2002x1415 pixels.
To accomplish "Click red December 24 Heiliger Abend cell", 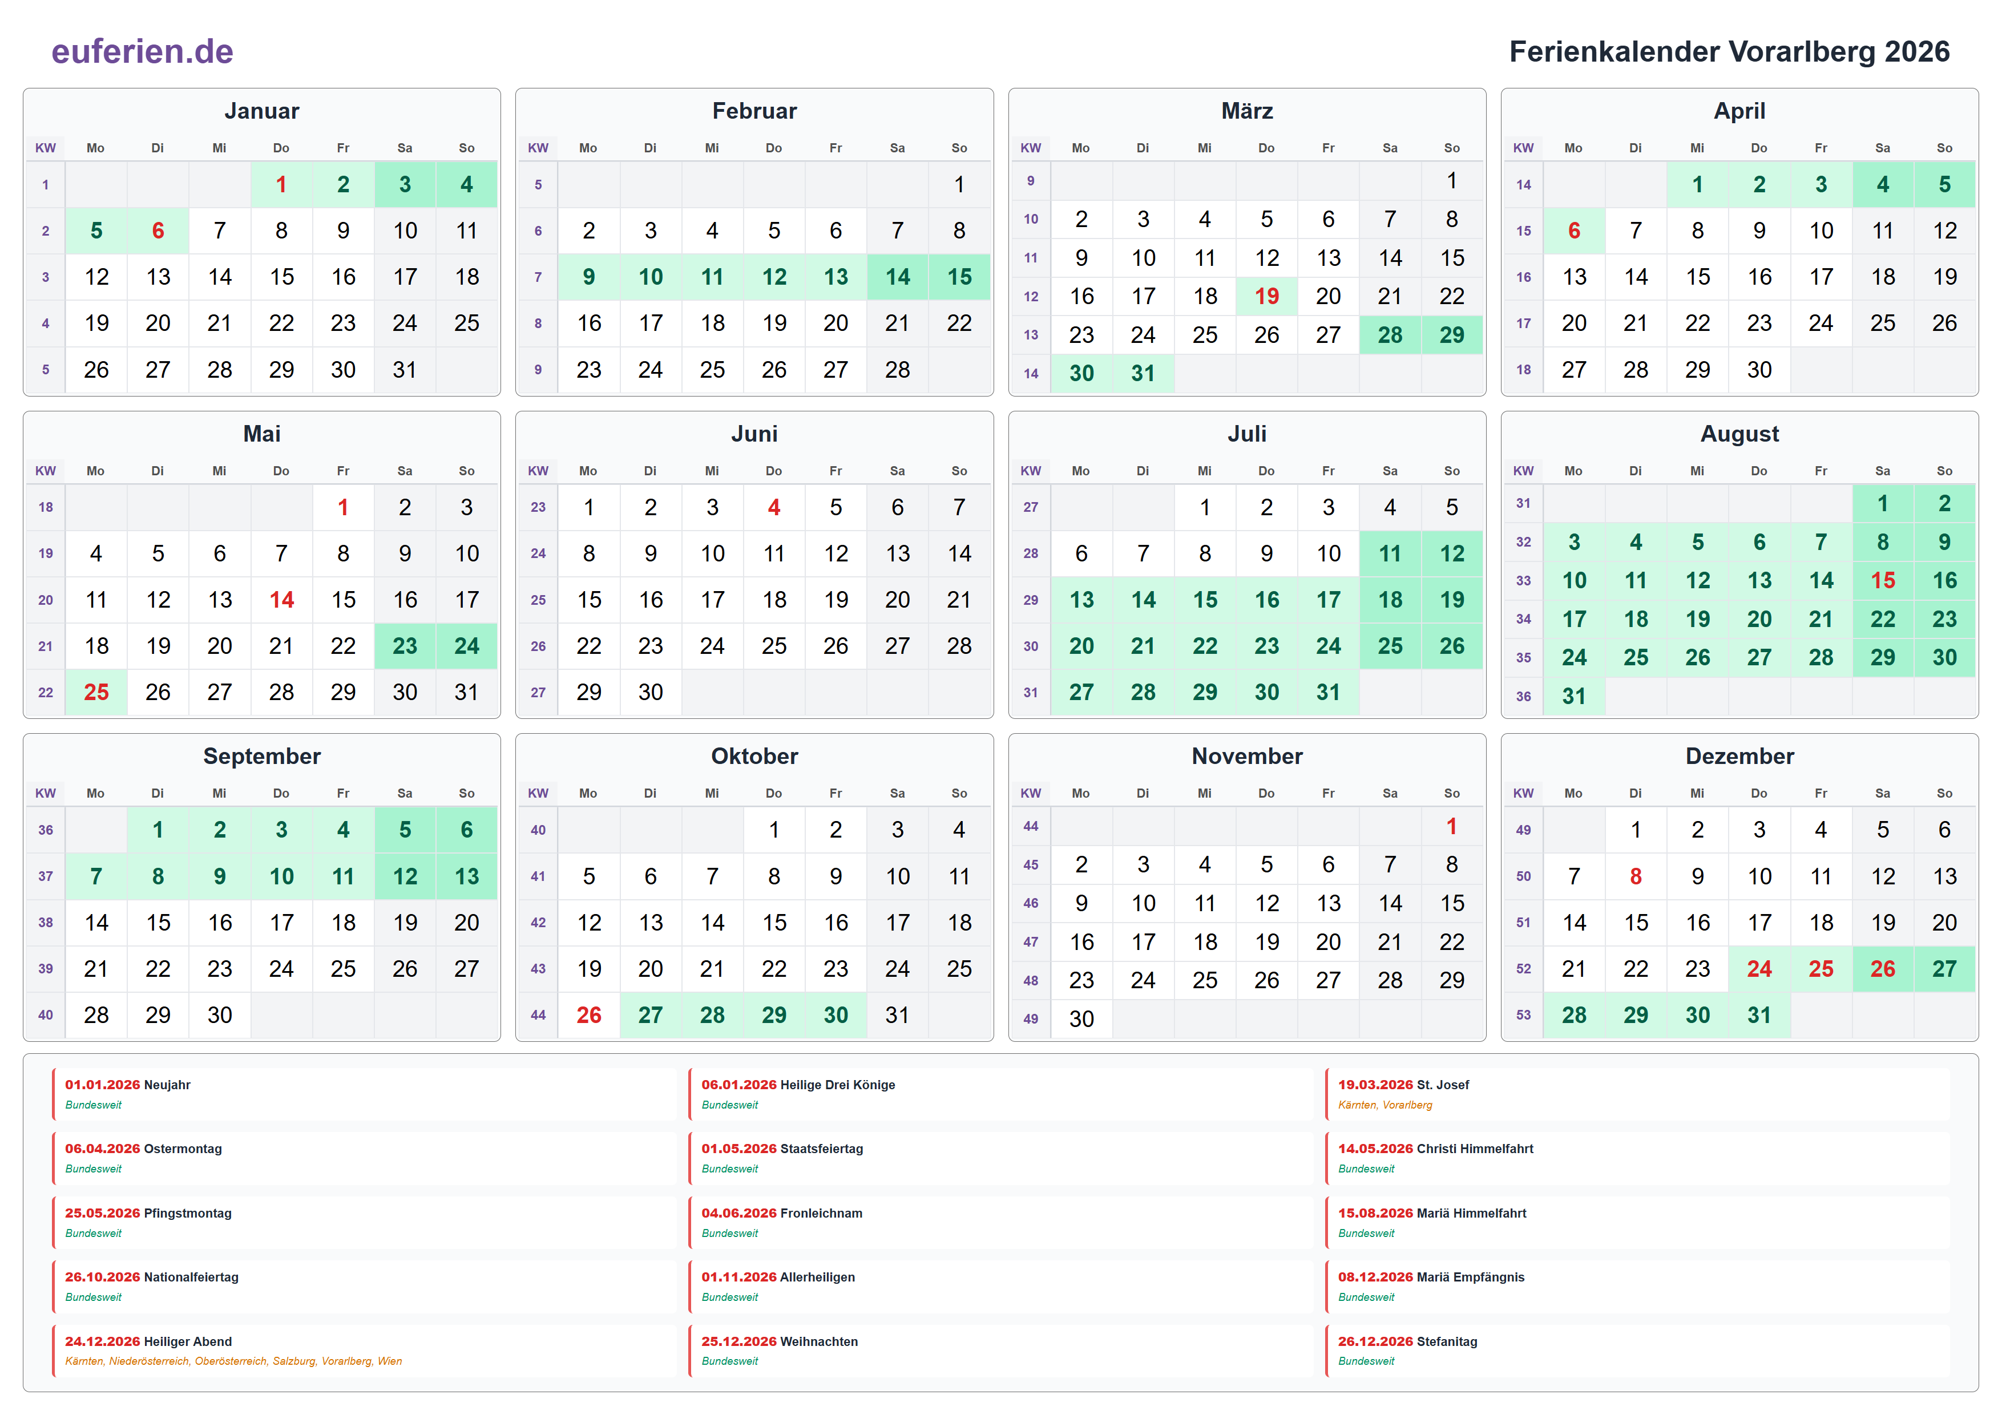I will point(1759,969).
